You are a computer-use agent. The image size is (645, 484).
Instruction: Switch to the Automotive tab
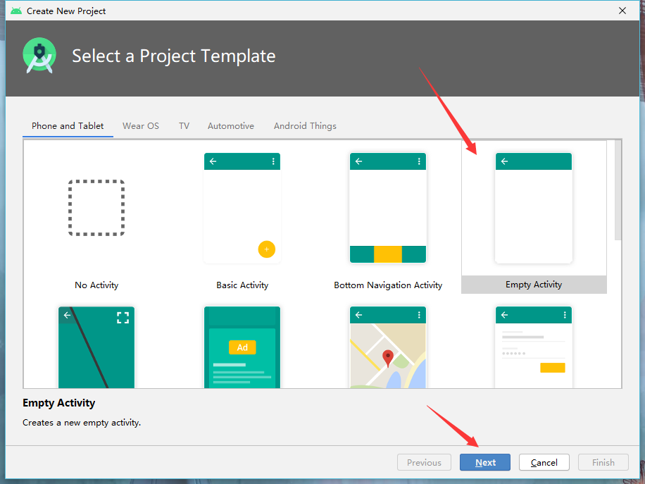pyautogui.click(x=231, y=126)
